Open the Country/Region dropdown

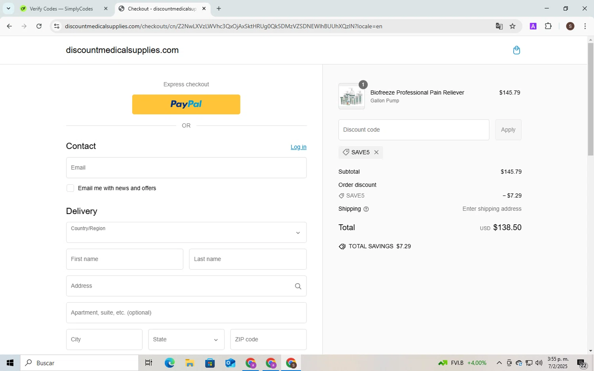(x=186, y=233)
